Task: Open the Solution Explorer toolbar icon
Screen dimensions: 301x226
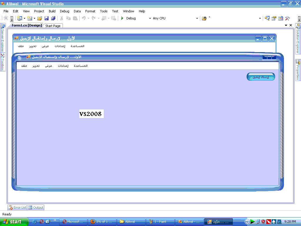Action: coord(267,18)
